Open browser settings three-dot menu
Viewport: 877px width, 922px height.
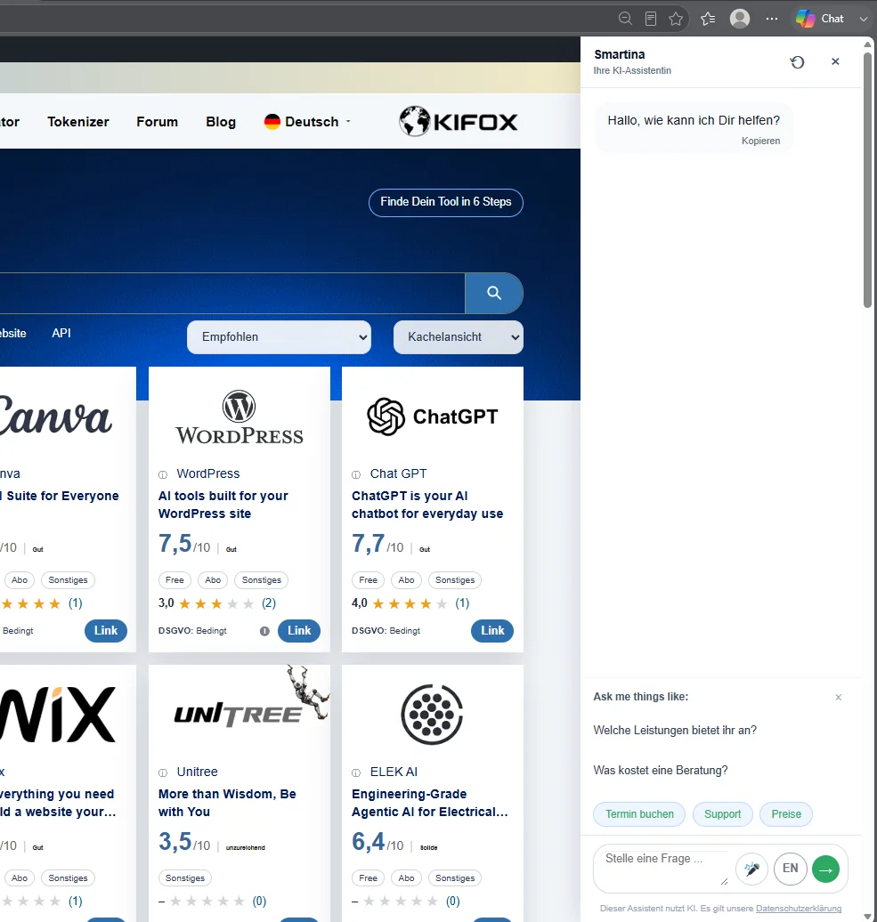[772, 19]
